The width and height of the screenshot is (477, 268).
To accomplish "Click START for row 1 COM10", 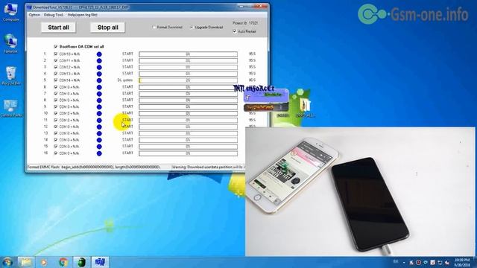I will point(127,54).
